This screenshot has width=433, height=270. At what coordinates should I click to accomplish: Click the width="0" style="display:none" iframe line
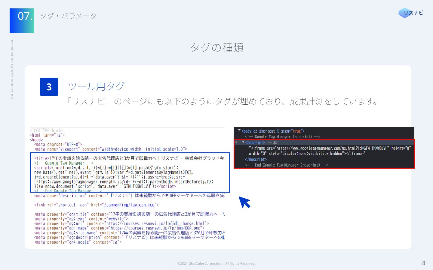[307, 154]
